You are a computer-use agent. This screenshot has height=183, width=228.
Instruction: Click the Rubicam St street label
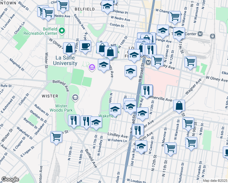click(41, 110)
